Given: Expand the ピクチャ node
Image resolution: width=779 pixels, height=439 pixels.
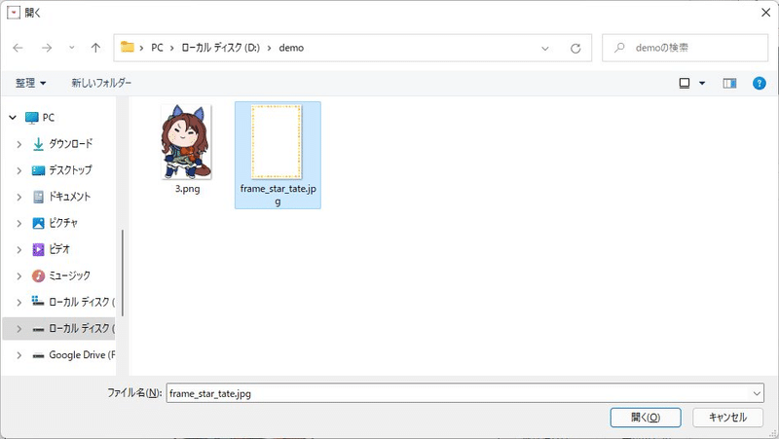Looking at the screenshot, I should (19, 224).
